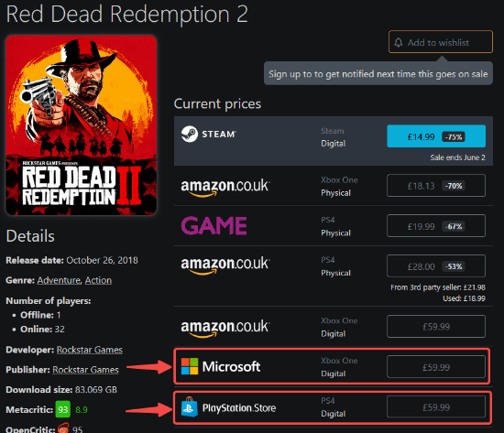
Task: Click the Red Dead Redemption 2 cover art
Action: tap(82, 125)
